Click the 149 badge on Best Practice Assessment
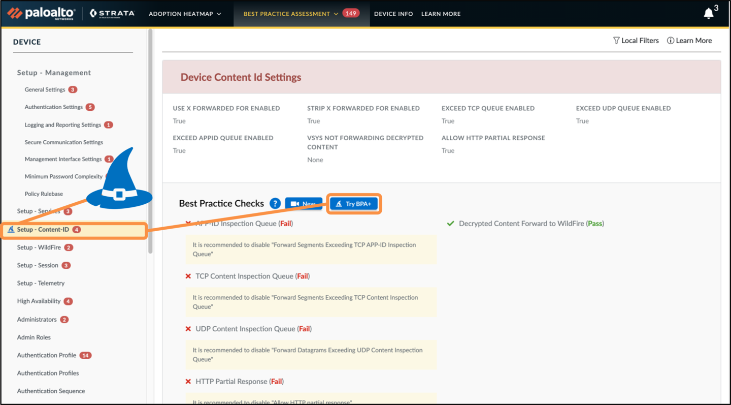 [x=351, y=13]
